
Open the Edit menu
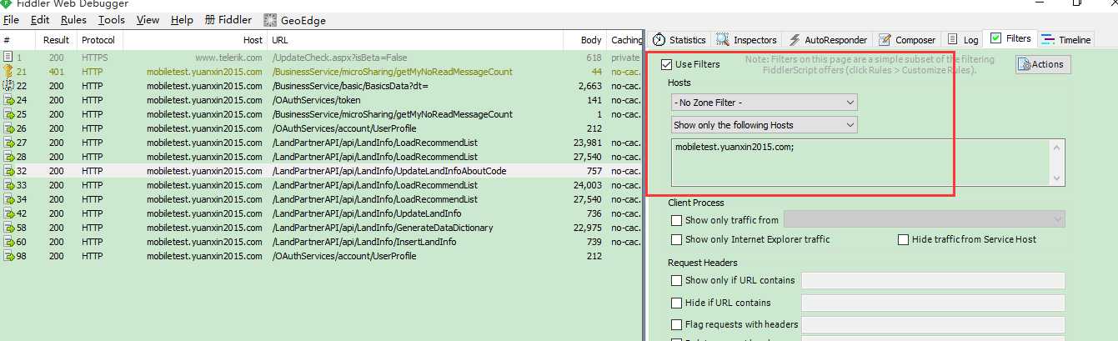coord(39,20)
